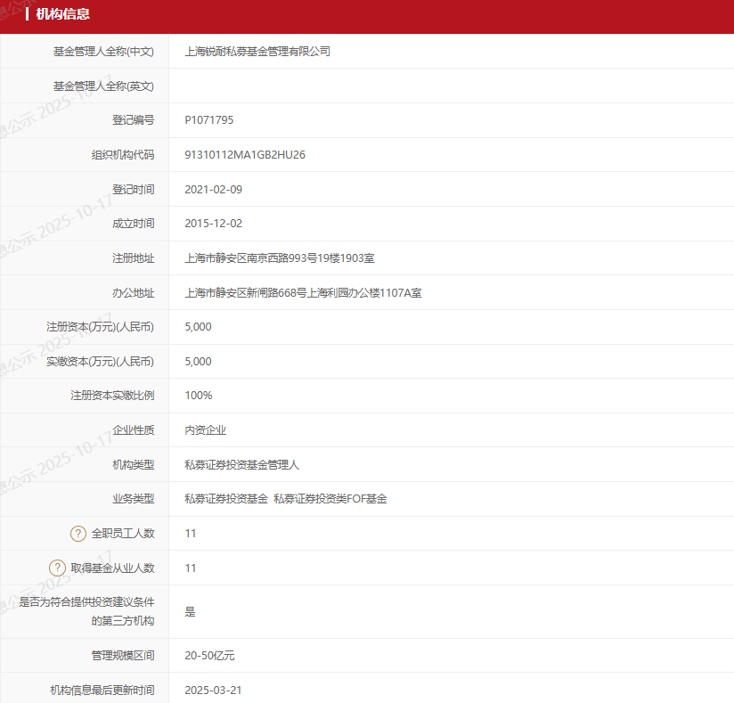Click the 实缴资本(万元)(人民币) label
Screen dimensions: 734x703
[x=100, y=362]
